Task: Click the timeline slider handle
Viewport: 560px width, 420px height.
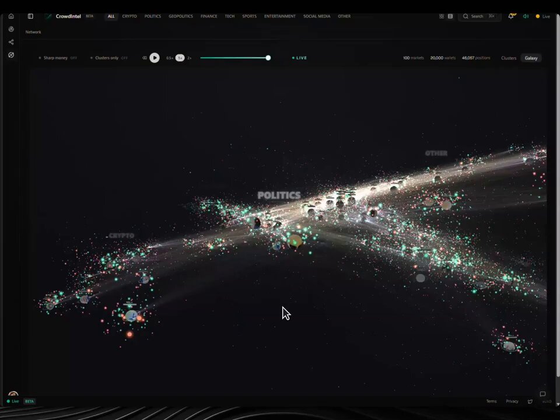Action: click(x=268, y=58)
